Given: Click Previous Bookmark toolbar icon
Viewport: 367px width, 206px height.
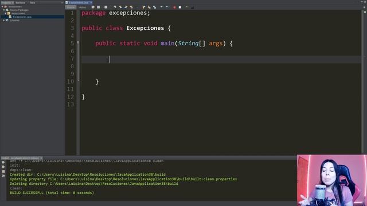Looking at the screenshot, I should pos(144,7).
